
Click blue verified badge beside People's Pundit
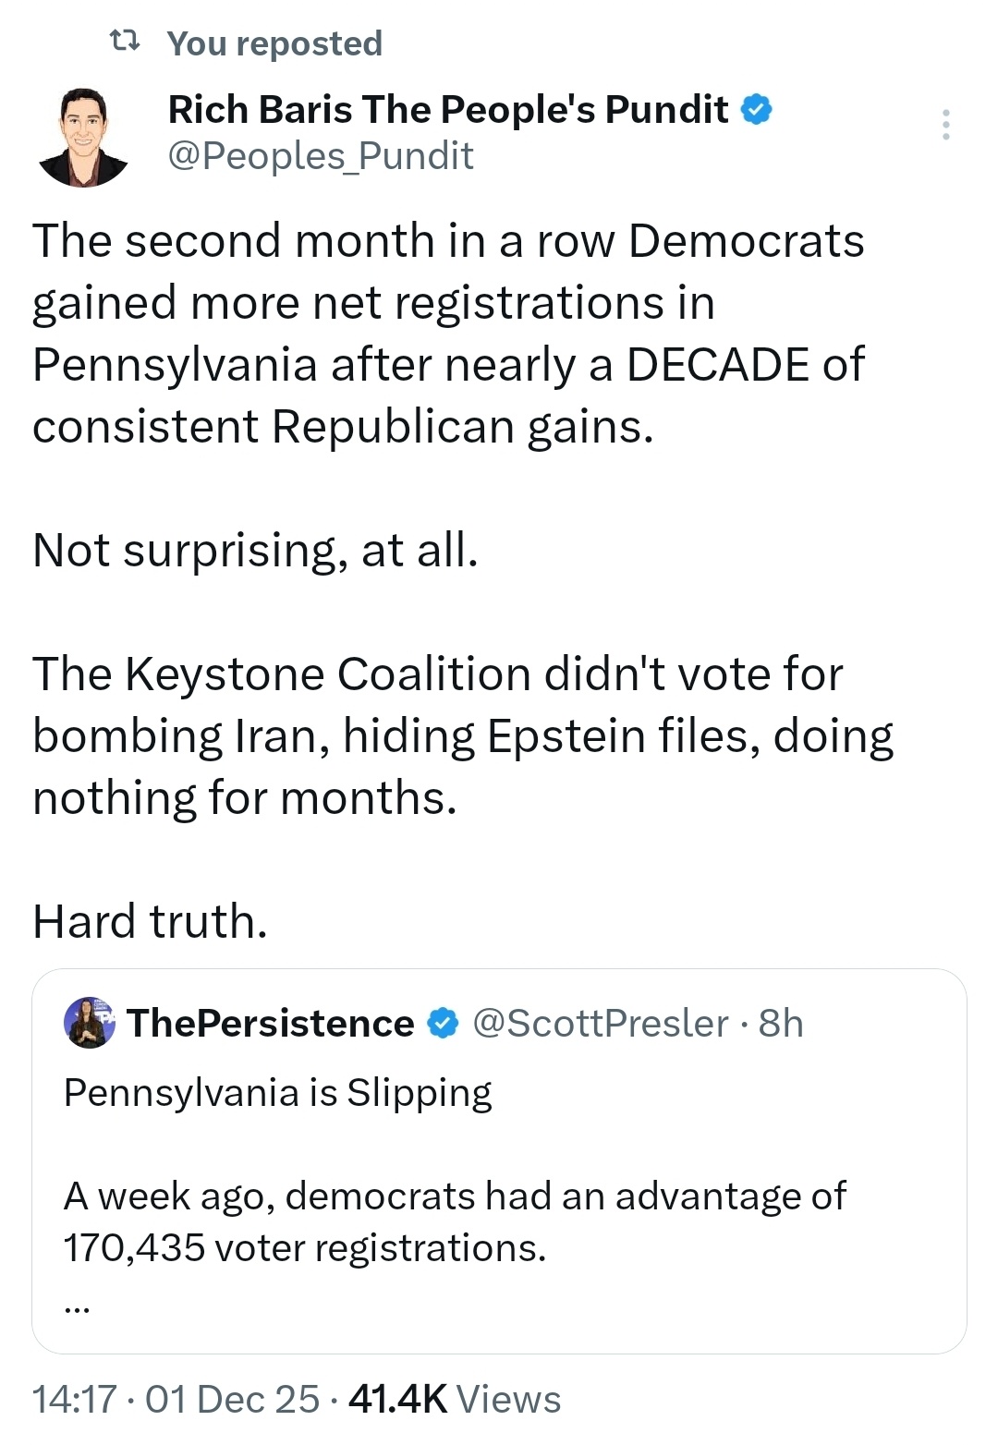click(x=757, y=110)
